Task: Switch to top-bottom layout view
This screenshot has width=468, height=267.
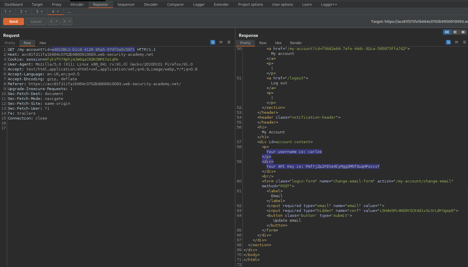Action: (x=455, y=32)
